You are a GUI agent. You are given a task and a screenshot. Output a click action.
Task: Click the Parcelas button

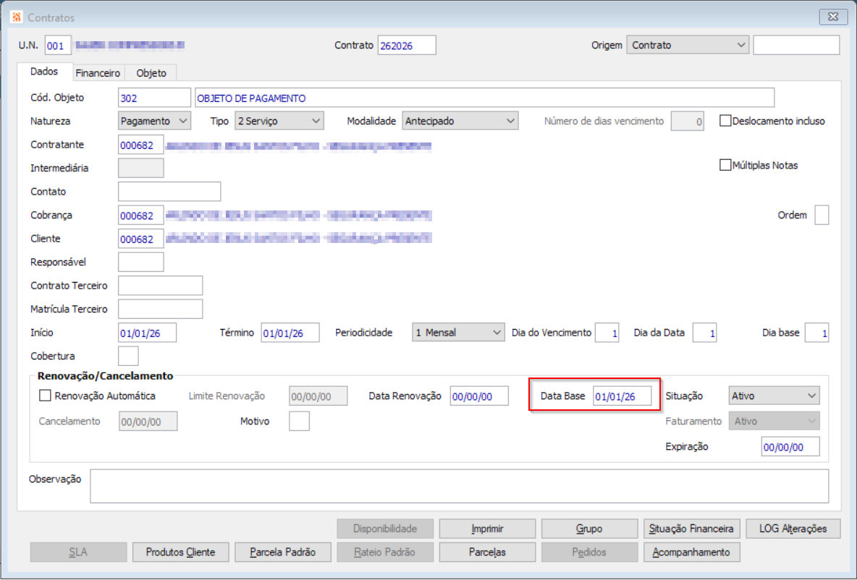[x=488, y=552]
